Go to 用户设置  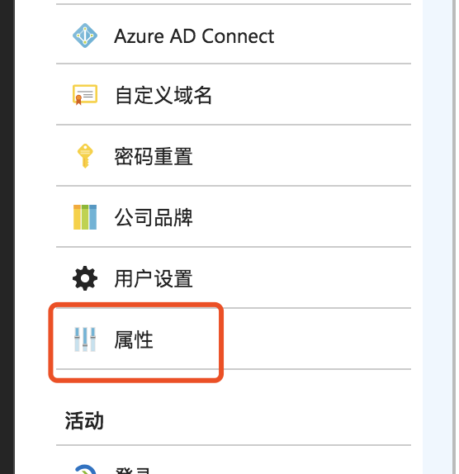(234, 277)
